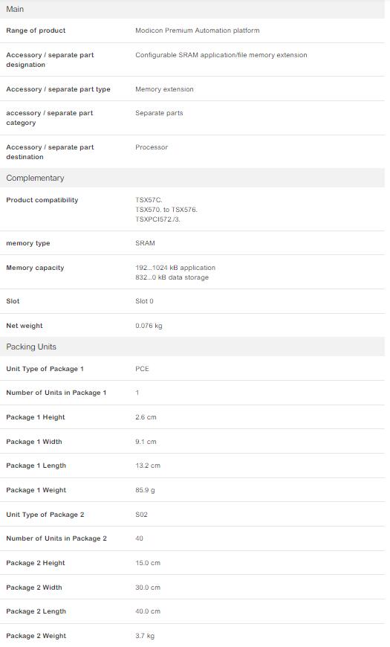Select the S02 unit type value
The image size is (390, 647).
click(141, 515)
